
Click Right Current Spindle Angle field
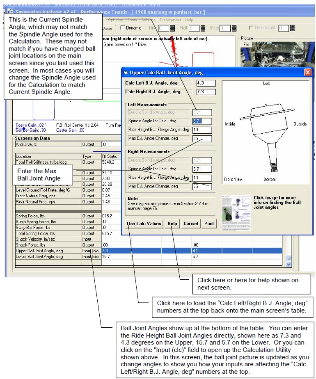point(202,160)
